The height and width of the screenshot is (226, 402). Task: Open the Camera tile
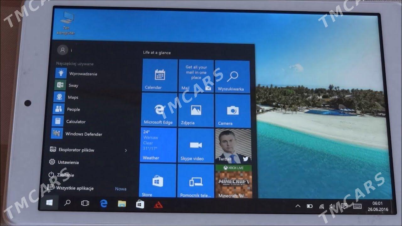pos(233,111)
